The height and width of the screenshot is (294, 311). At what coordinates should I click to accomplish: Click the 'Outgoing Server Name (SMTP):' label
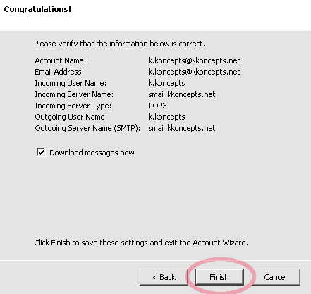point(87,128)
